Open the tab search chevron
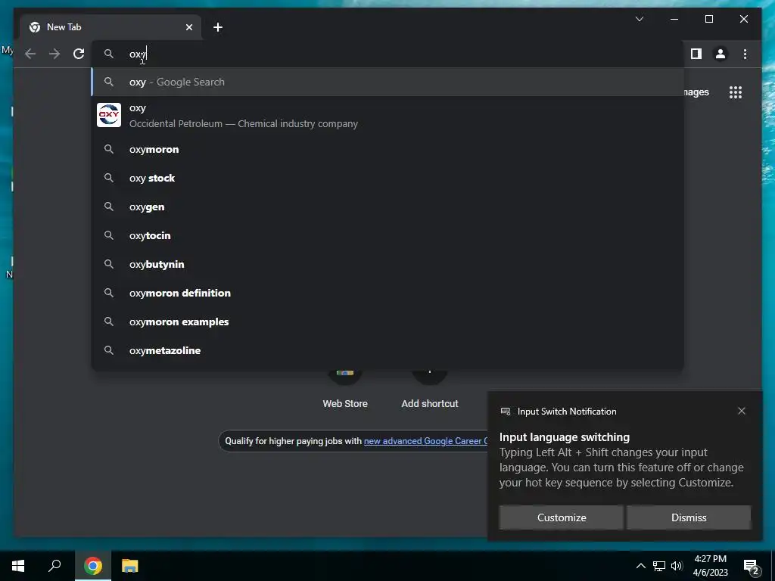 639,19
